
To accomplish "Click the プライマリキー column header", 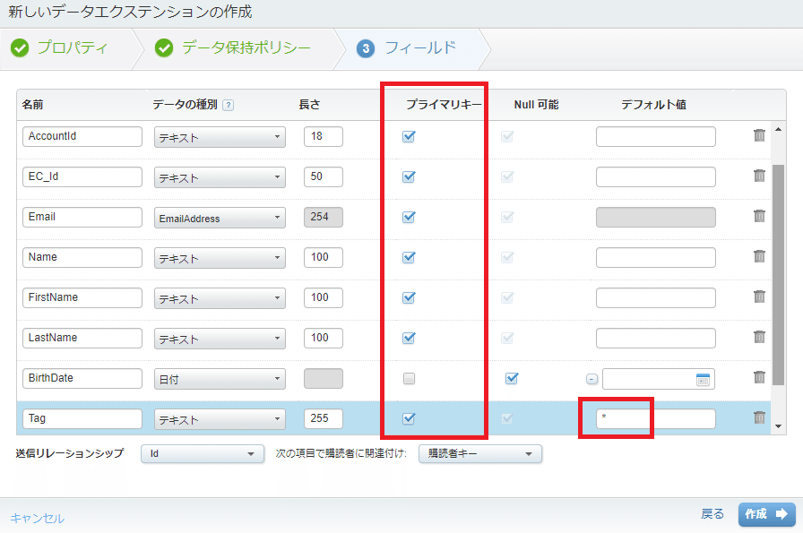I will [x=444, y=105].
